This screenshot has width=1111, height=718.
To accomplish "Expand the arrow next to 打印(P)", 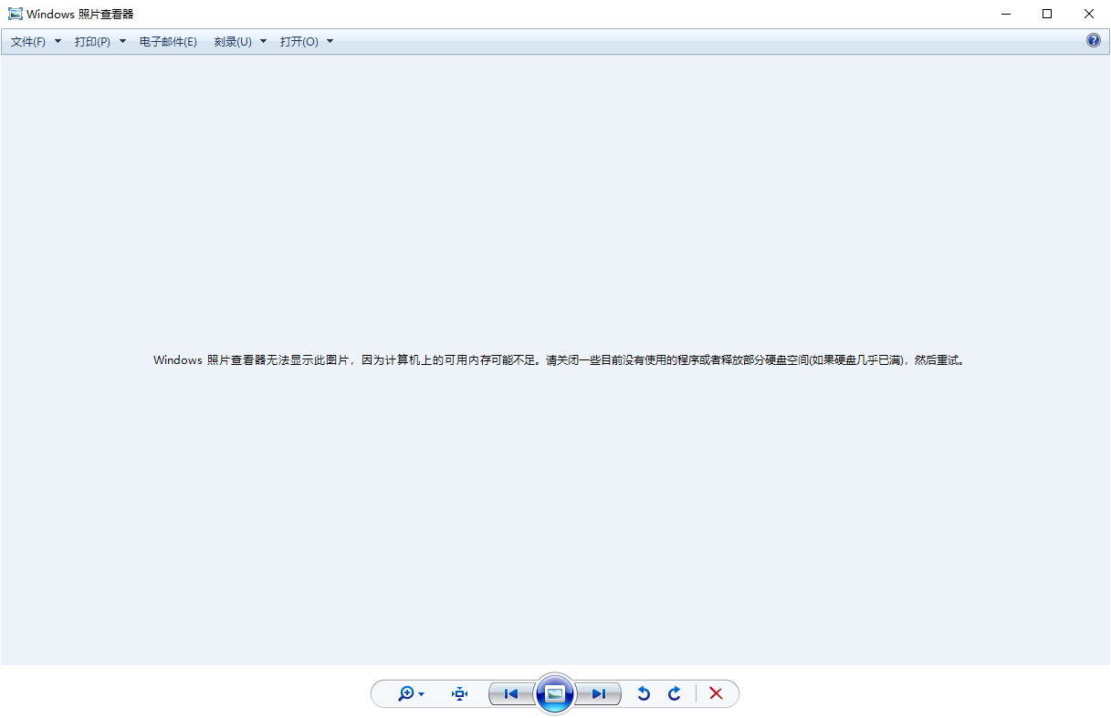I will coord(123,42).
